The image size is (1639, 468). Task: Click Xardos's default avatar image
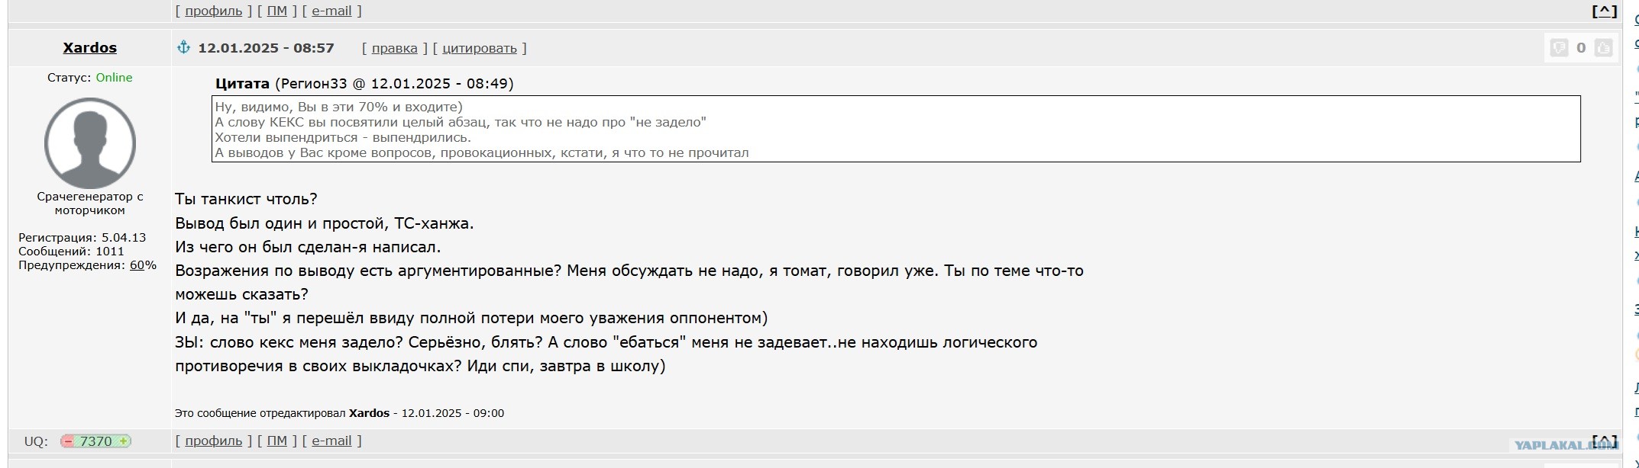(x=90, y=143)
